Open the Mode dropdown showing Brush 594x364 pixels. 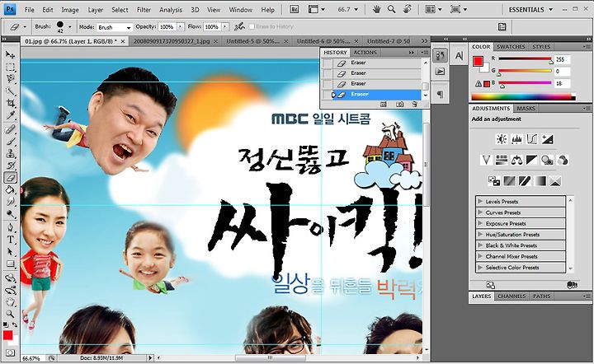coord(115,27)
